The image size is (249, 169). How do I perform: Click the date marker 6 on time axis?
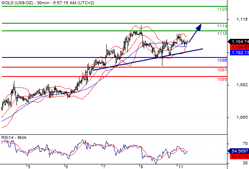click(66, 166)
